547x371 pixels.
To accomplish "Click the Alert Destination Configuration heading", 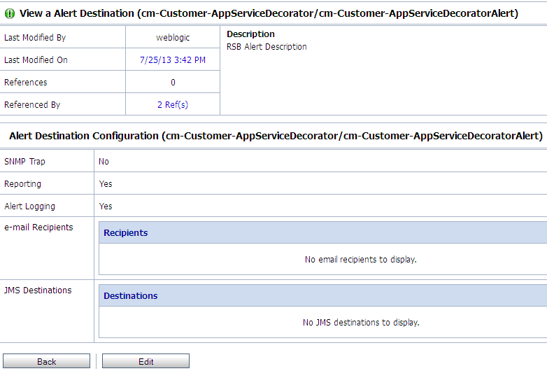I will tap(276, 136).
